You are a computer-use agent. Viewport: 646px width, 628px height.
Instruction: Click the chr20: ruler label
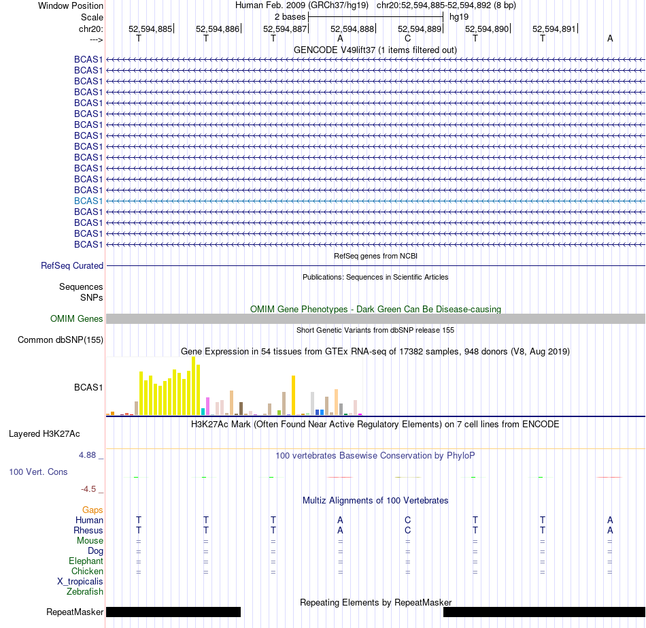pos(90,29)
